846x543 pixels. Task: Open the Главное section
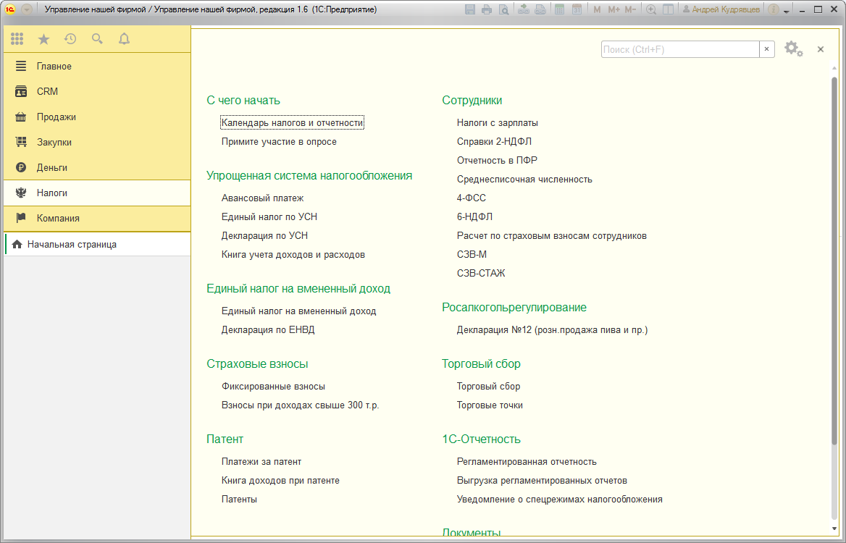pos(97,67)
